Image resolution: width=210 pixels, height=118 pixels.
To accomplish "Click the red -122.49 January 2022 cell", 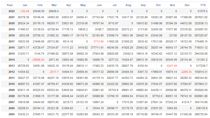I will (x=24, y=11).
